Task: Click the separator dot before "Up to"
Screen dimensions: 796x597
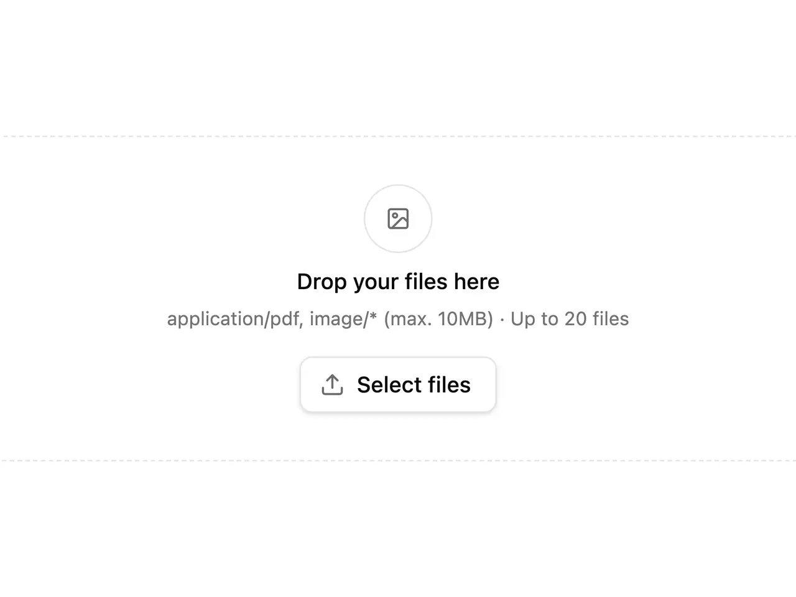Action: tap(502, 319)
